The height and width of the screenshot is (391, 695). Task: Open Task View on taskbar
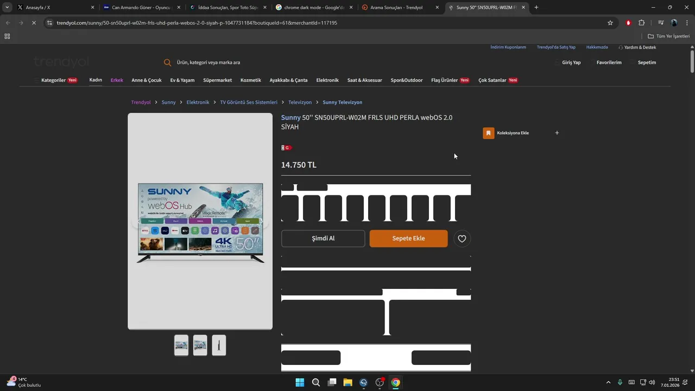[x=332, y=382]
